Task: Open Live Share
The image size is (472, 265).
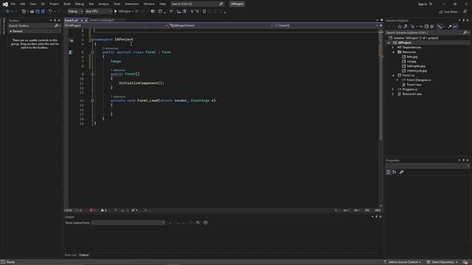Action: click(448, 12)
